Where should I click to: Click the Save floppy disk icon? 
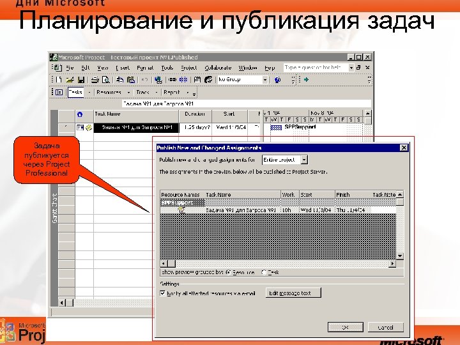pyautogui.click(x=81, y=79)
